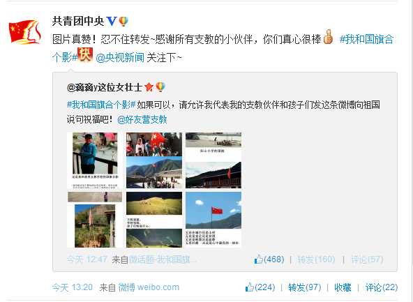
Task: Click 收藏 to favorite the post
Action: [x=343, y=287]
